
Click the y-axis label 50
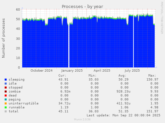pyautogui.click(x=18, y=19)
